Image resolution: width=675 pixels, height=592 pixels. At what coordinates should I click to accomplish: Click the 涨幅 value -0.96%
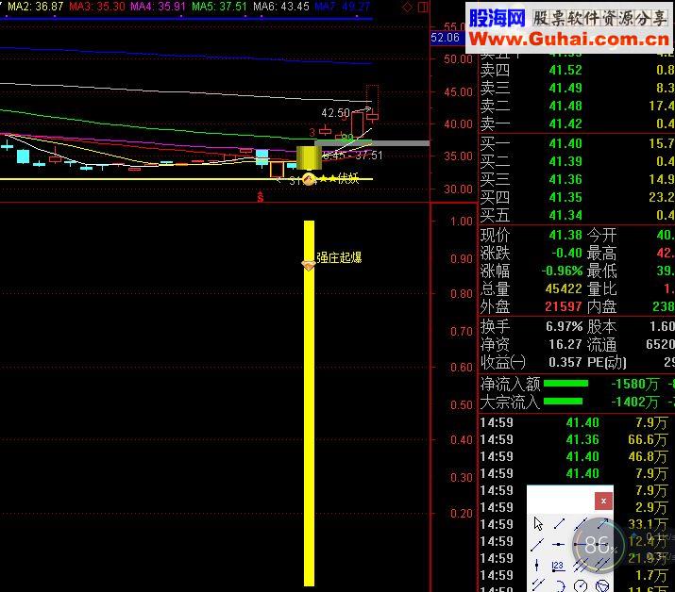563,271
